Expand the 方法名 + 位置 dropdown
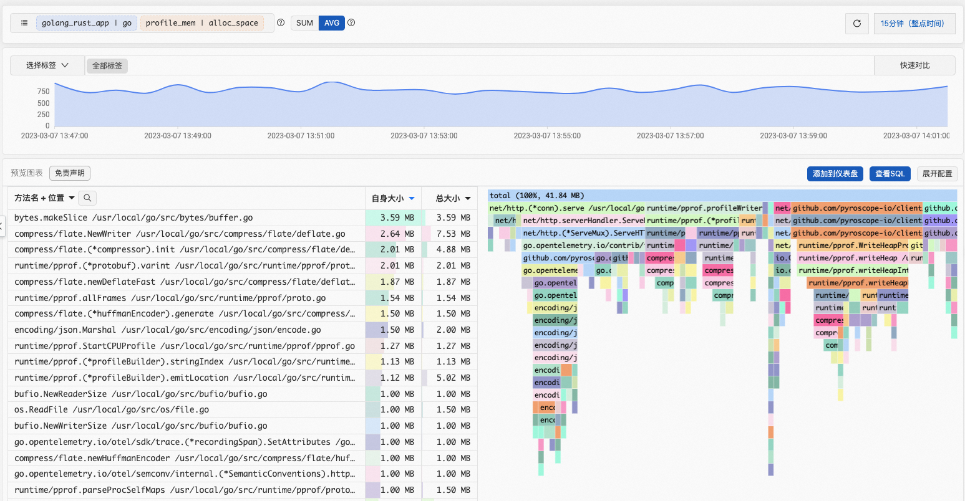 (x=45, y=198)
